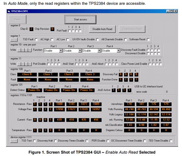Image resolution: width=182 pixels, height=156 pixels.
Task: Check Disconnect Disable port 4
Action: [159, 53]
